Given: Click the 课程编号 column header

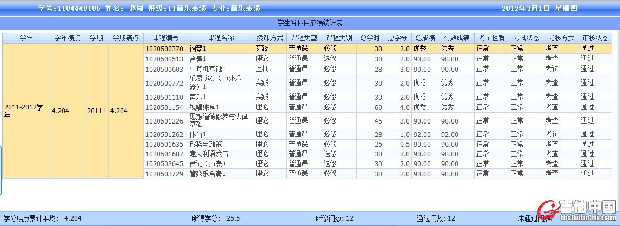Looking at the screenshot, I should (x=166, y=38).
